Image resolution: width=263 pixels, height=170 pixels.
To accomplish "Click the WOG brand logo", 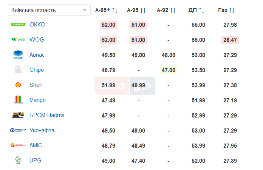I will point(18,40).
